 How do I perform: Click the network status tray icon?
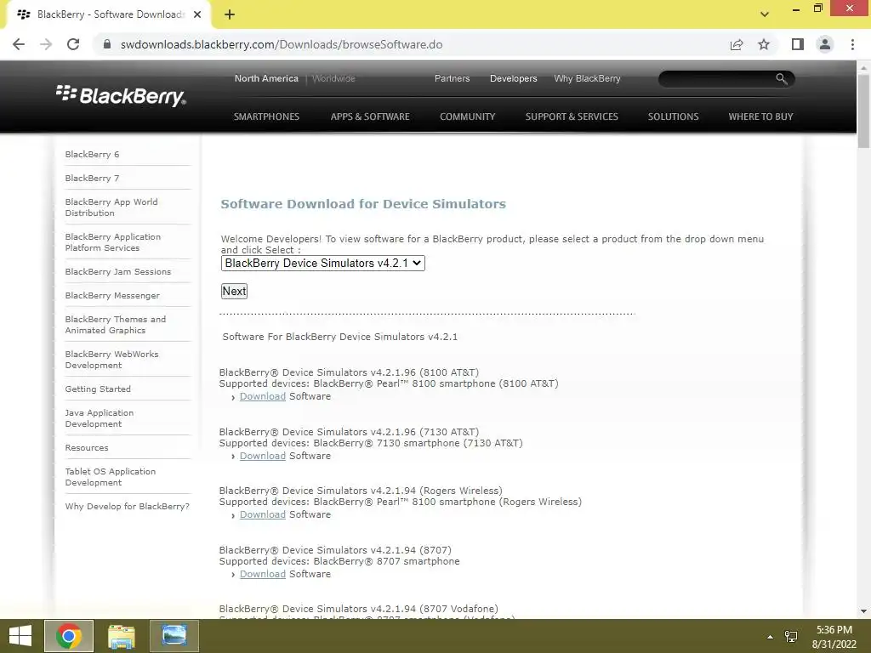coord(791,636)
